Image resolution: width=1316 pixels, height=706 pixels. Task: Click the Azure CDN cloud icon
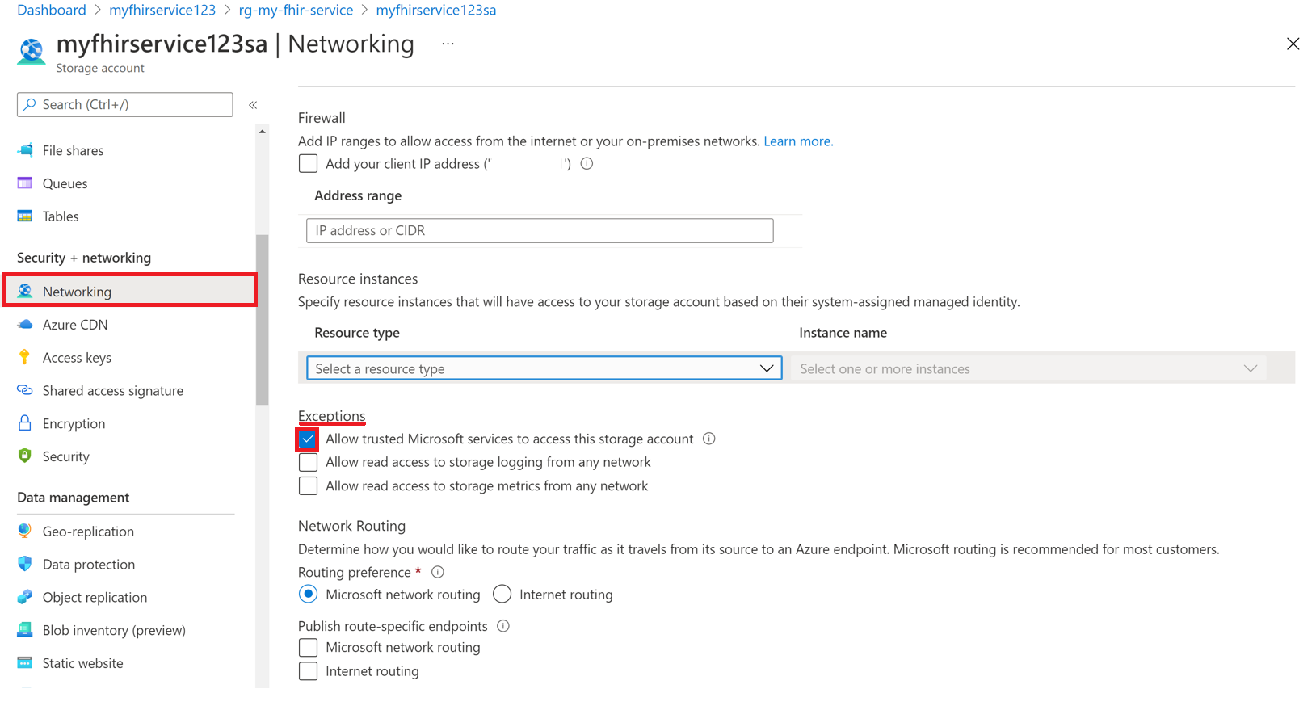coord(25,325)
